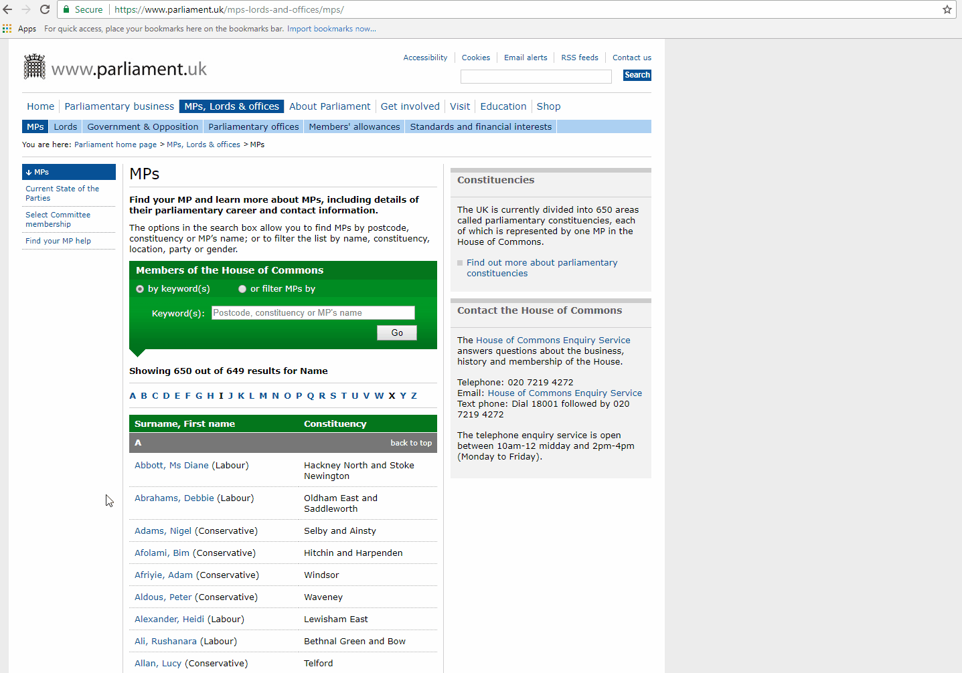Open Select Committee membership link
The image size is (962, 673).
point(58,219)
